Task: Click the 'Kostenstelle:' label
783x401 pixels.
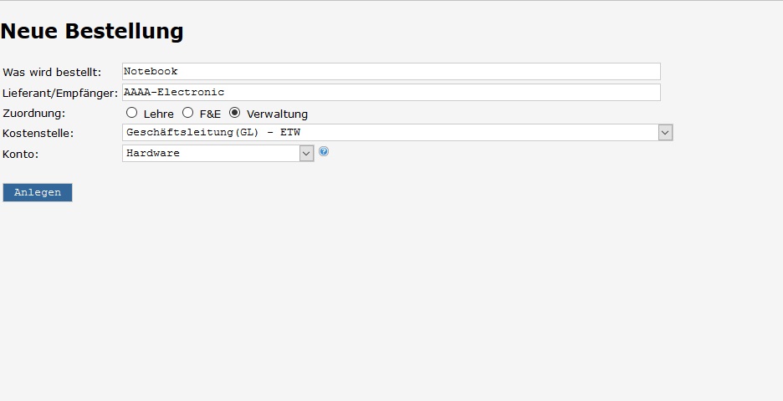Action: click(x=38, y=134)
